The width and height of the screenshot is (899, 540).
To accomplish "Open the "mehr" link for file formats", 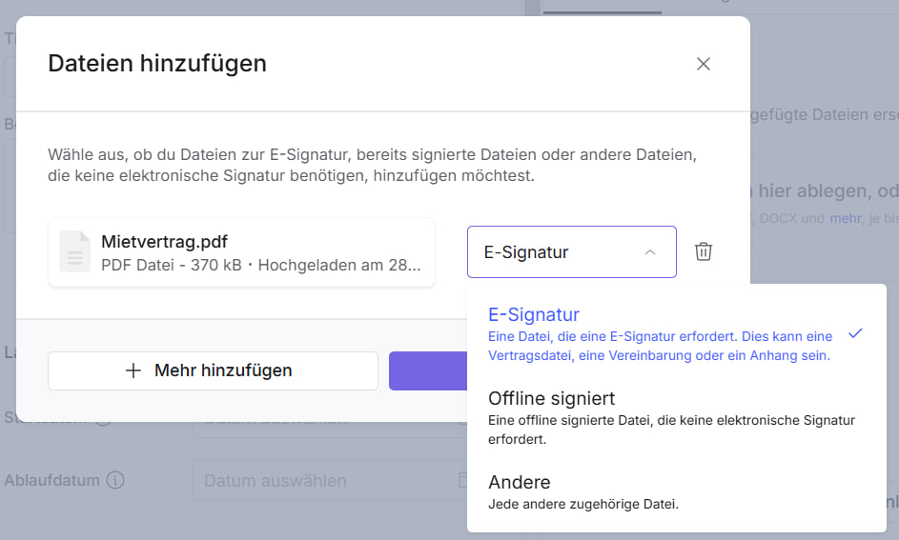I will 844,218.
